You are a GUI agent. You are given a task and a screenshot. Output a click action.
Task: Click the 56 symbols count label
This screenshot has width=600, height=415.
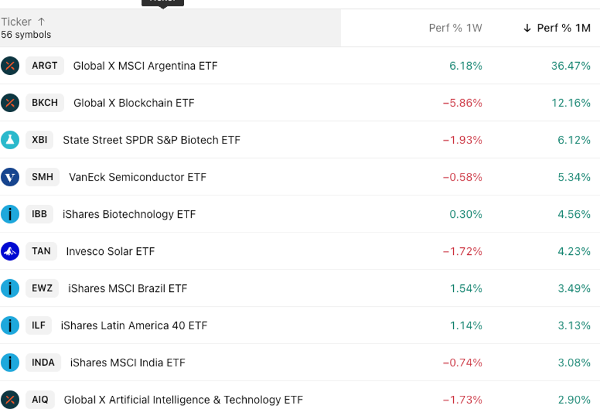26,35
